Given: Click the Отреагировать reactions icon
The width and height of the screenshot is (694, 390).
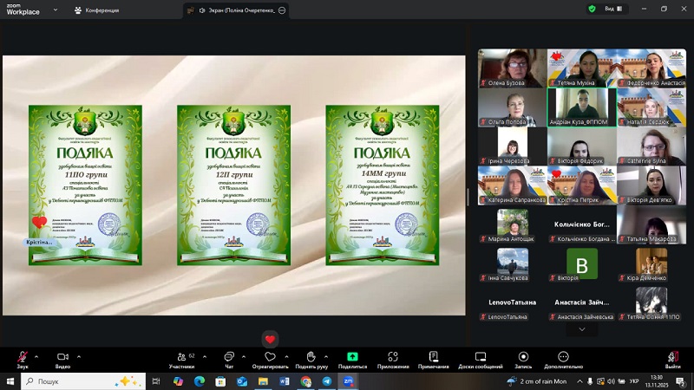Looking at the screenshot, I should 270,358.
